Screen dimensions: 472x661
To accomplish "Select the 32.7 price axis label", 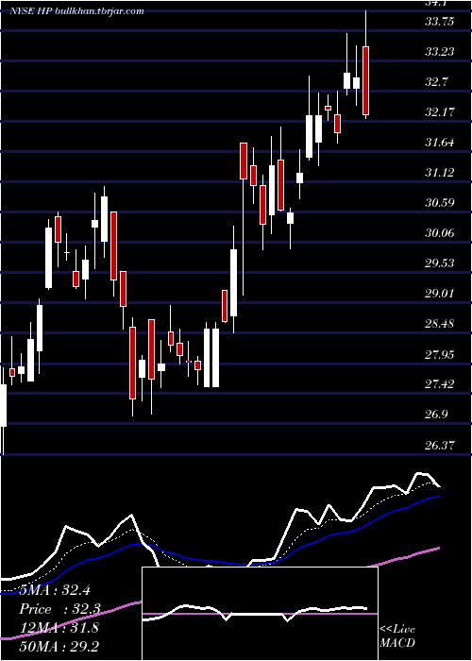I will pyautogui.click(x=436, y=82).
